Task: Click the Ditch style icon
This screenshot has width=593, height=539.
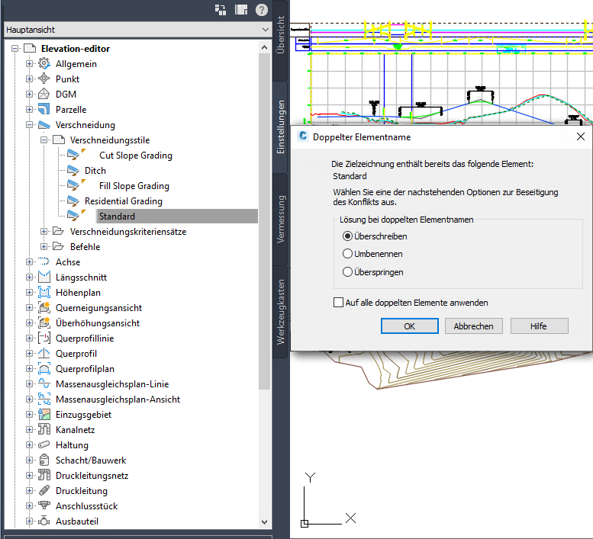Action: [x=73, y=170]
